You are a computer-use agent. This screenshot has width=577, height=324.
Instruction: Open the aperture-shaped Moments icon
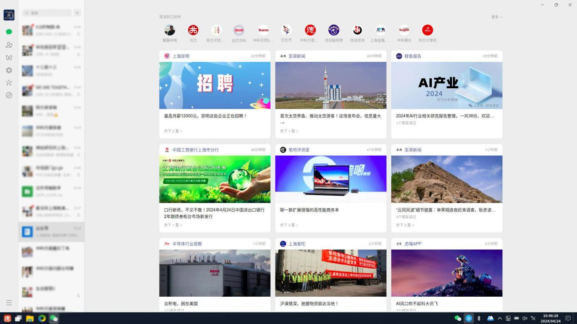[9, 70]
